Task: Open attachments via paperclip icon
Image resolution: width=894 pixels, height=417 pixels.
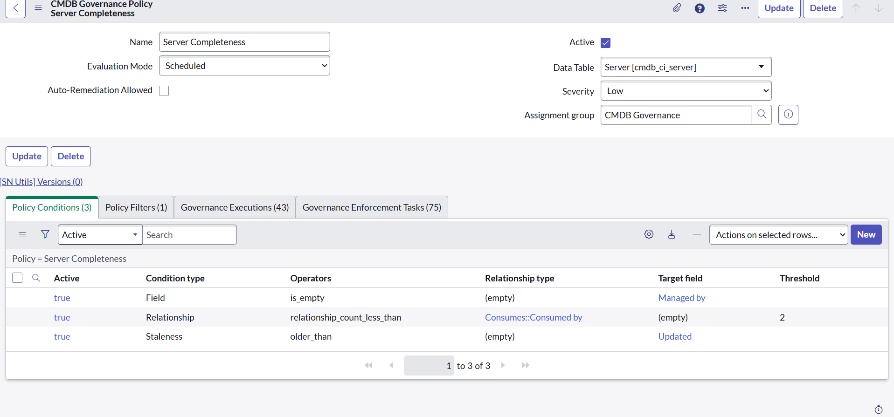Action: coord(677,8)
